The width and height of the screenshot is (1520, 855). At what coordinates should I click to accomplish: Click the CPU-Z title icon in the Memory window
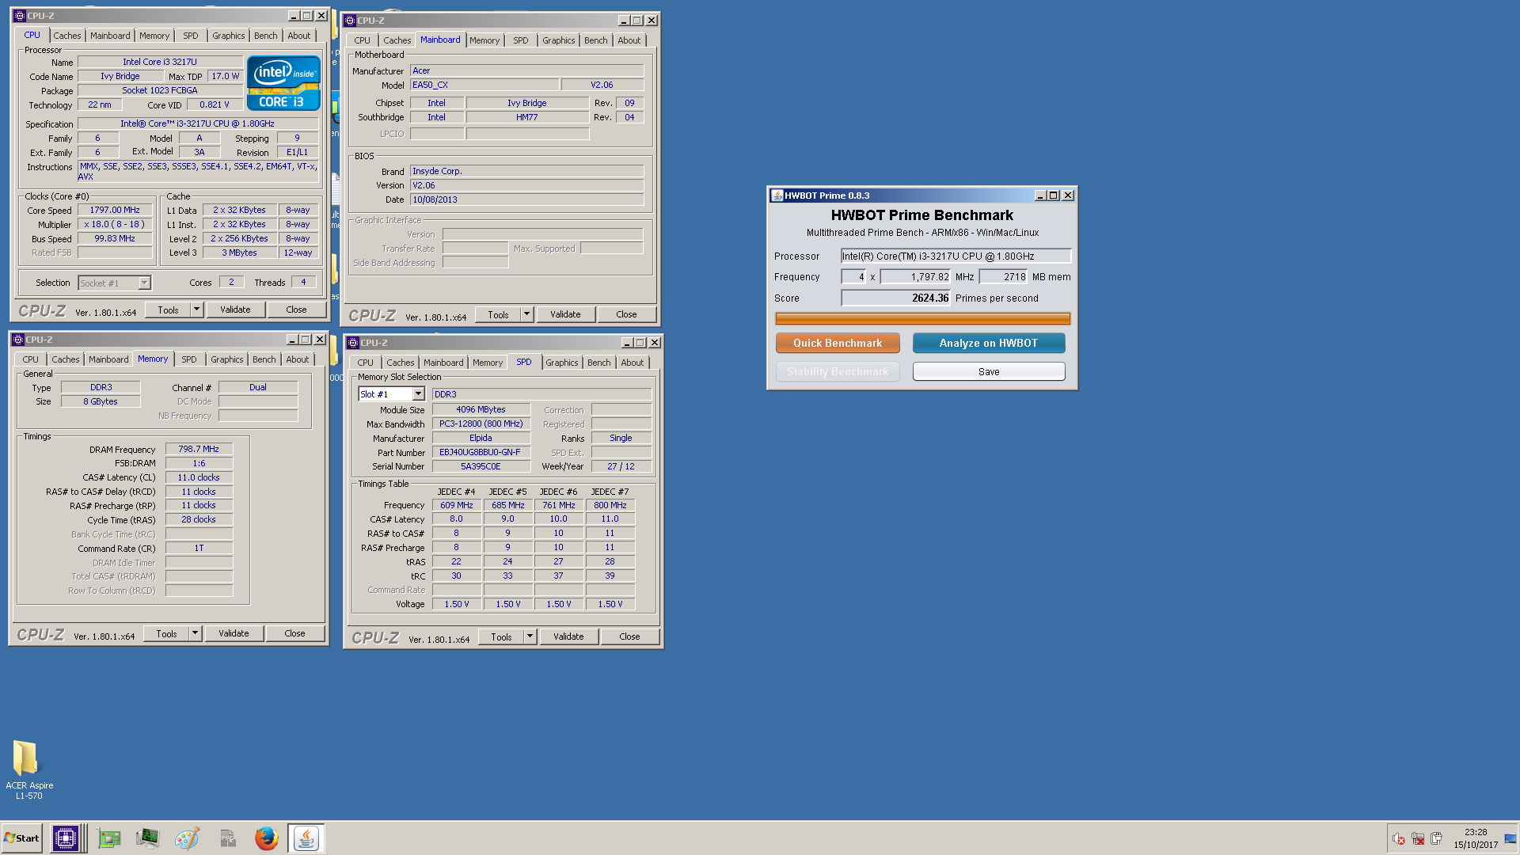click(x=18, y=340)
